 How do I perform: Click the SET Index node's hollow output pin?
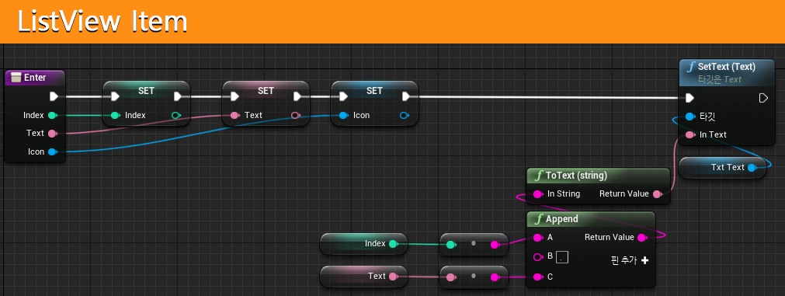tap(175, 115)
